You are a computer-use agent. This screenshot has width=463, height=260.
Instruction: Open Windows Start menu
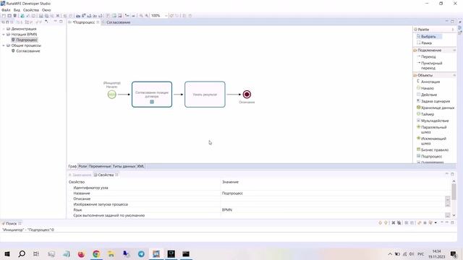[x=7, y=253]
